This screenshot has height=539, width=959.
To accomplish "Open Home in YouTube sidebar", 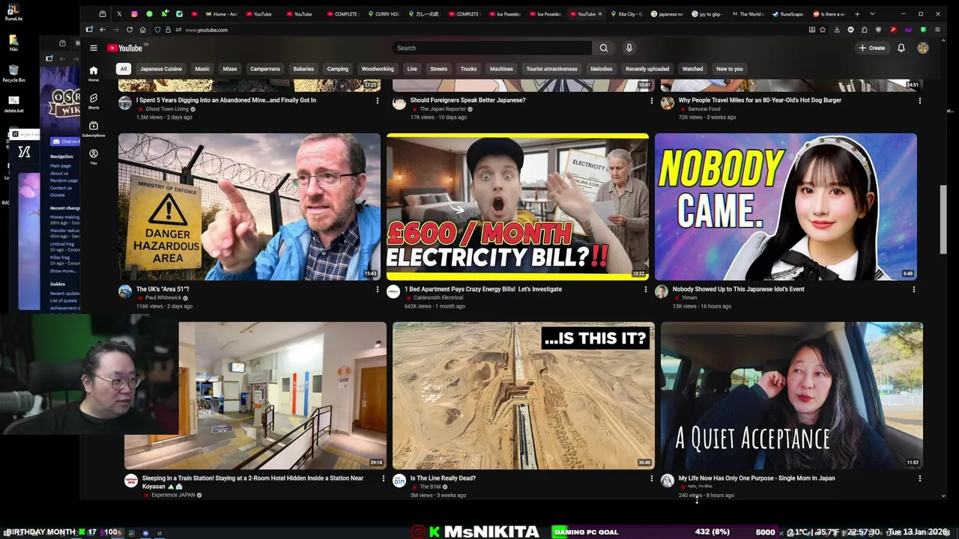I will [94, 73].
